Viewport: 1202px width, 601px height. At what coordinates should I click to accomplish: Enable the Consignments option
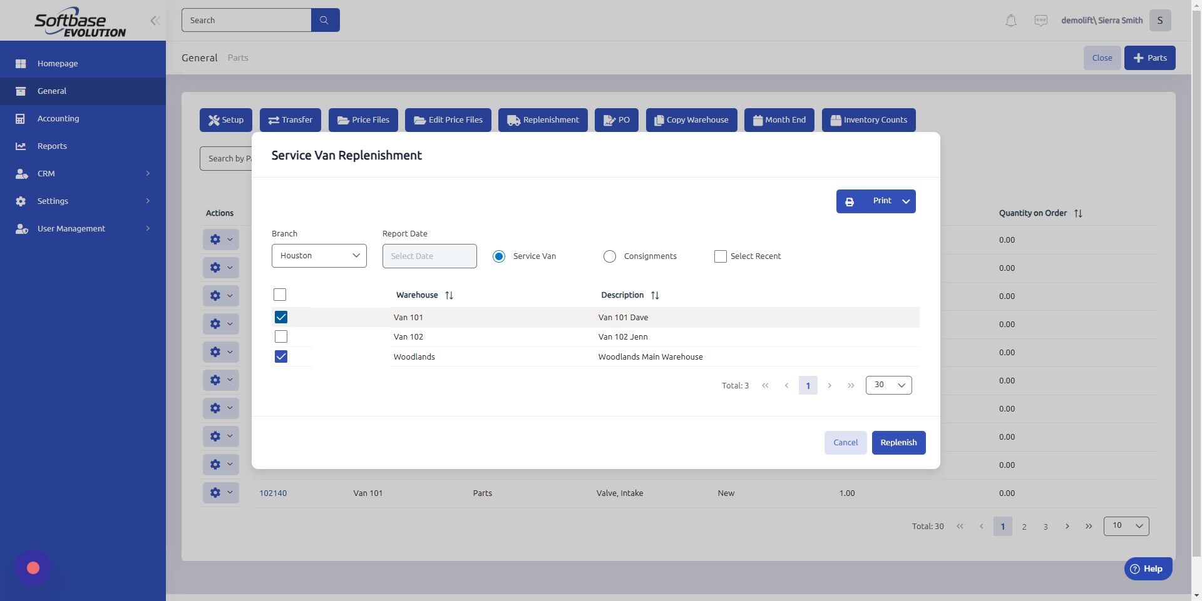[609, 256]
